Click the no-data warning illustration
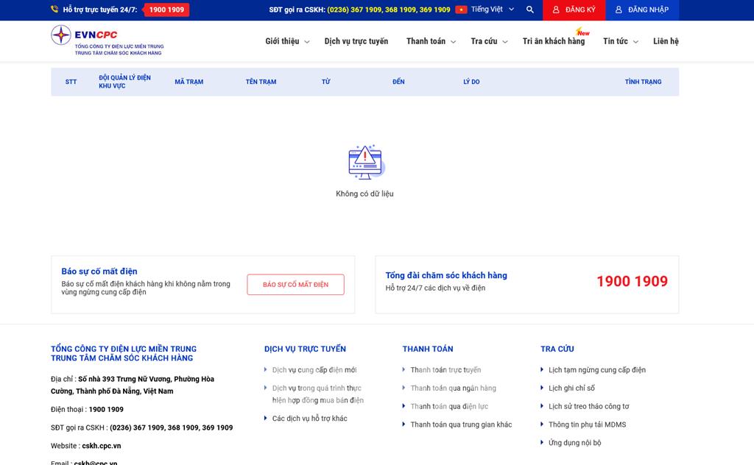 [x=365, y=163]
